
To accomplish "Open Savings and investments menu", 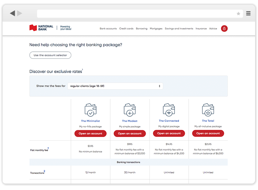I will (x=179, y=28).
